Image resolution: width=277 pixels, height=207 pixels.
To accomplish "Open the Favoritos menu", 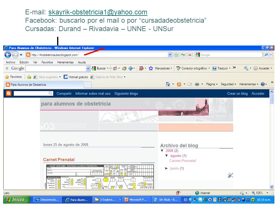I will (47, 62).
